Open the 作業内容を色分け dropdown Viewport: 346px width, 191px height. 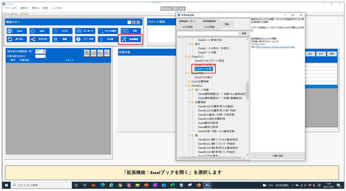[x=40, y=56]
